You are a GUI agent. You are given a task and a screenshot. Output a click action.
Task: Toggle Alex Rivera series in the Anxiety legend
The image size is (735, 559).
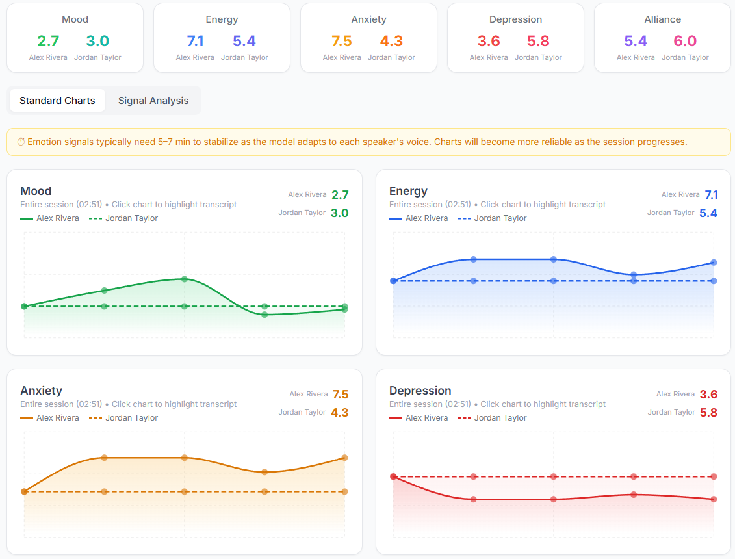point(49,417)
